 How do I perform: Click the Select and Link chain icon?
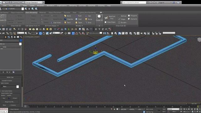pos(8,33)
